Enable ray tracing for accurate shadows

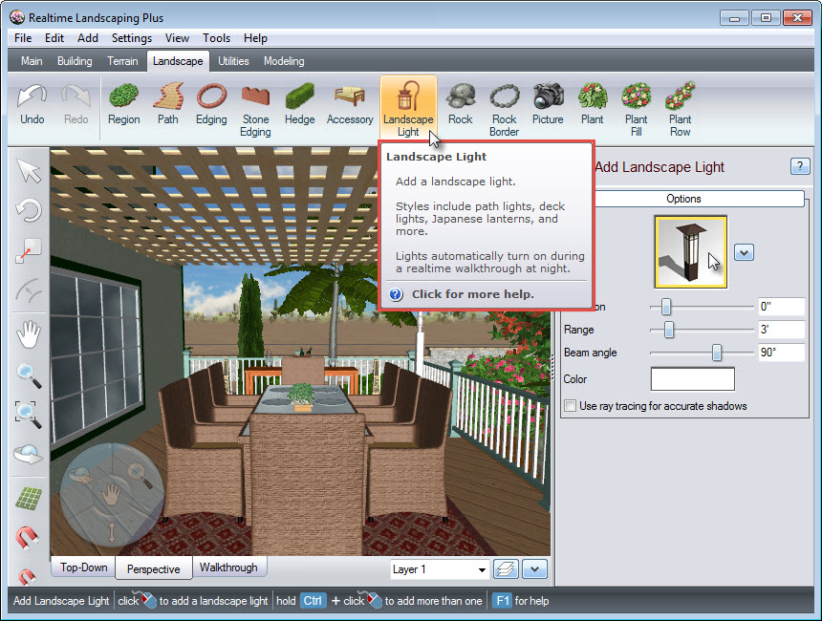point(571,406)
